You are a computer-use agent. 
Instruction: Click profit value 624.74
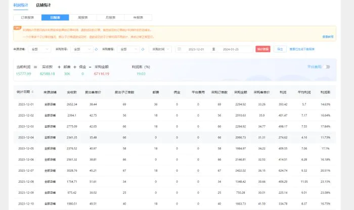(283, 171)
